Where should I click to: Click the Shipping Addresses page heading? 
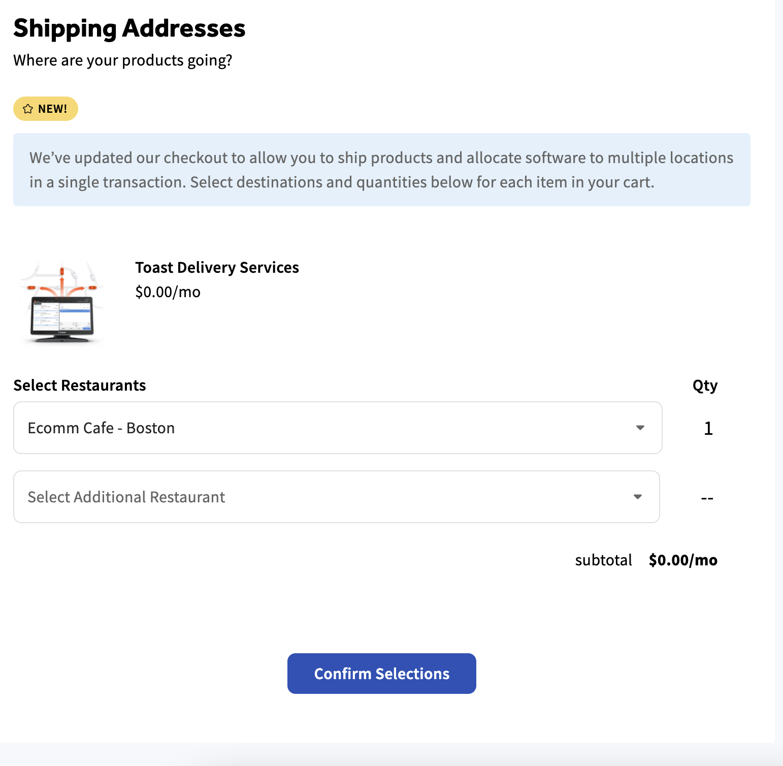coord(129,28)
